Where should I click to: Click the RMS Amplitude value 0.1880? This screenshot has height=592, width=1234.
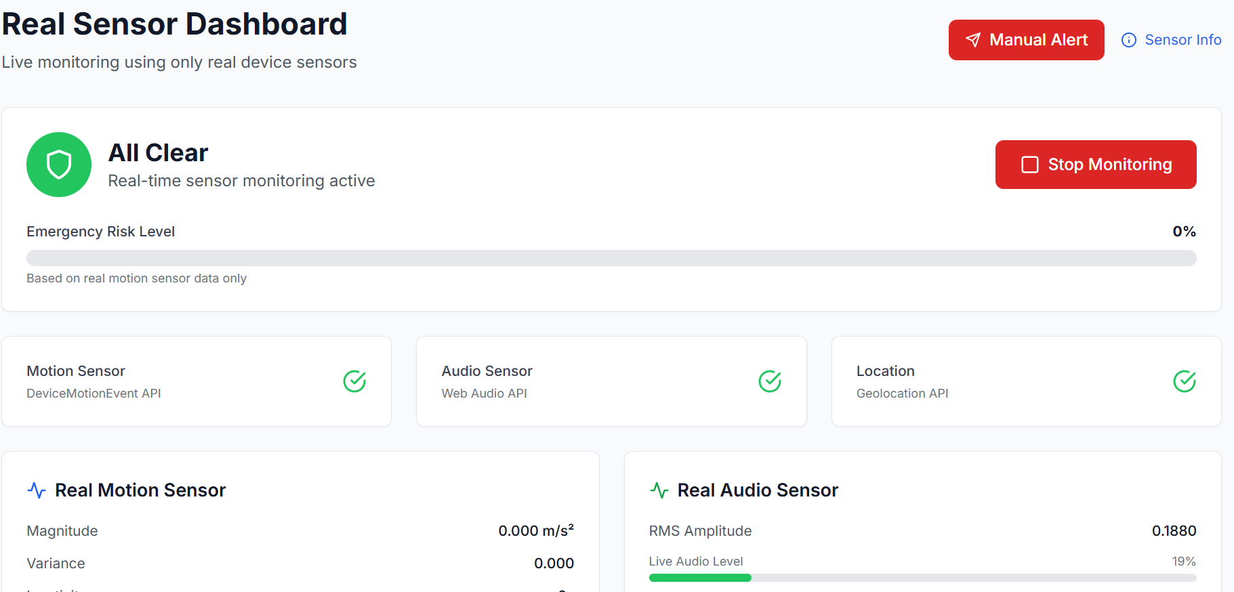pos(1174,531)
